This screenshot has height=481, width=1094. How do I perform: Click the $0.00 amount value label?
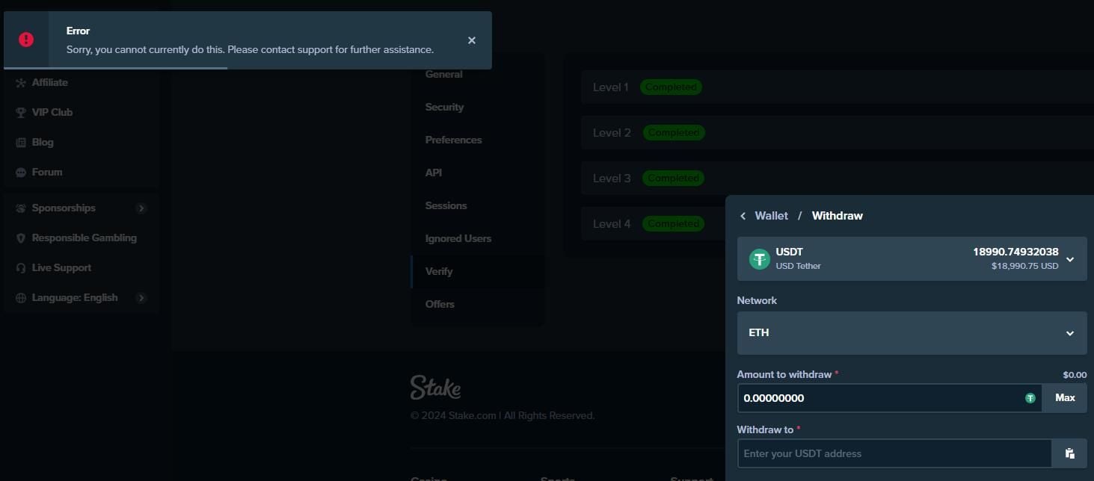[x=1075, y=375]
